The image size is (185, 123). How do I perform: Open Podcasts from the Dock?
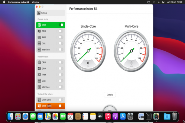(x=115, y=116)
